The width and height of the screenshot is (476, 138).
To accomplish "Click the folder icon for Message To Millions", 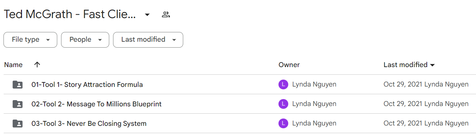I will coord(17,104).
